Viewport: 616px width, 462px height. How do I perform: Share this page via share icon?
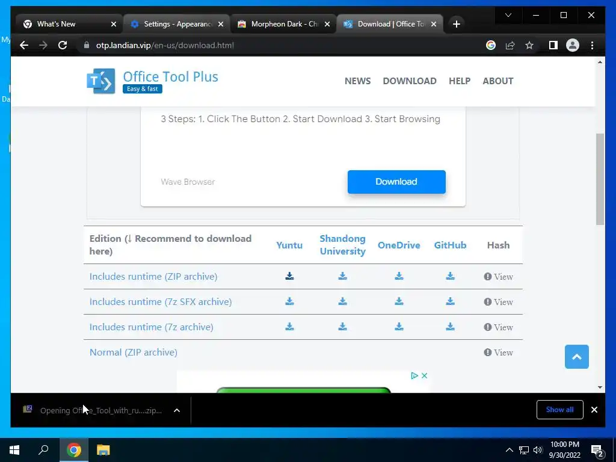(x=510, y=45)
